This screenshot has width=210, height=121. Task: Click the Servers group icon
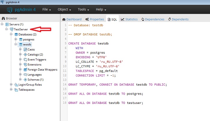click(x=7, y=24)
